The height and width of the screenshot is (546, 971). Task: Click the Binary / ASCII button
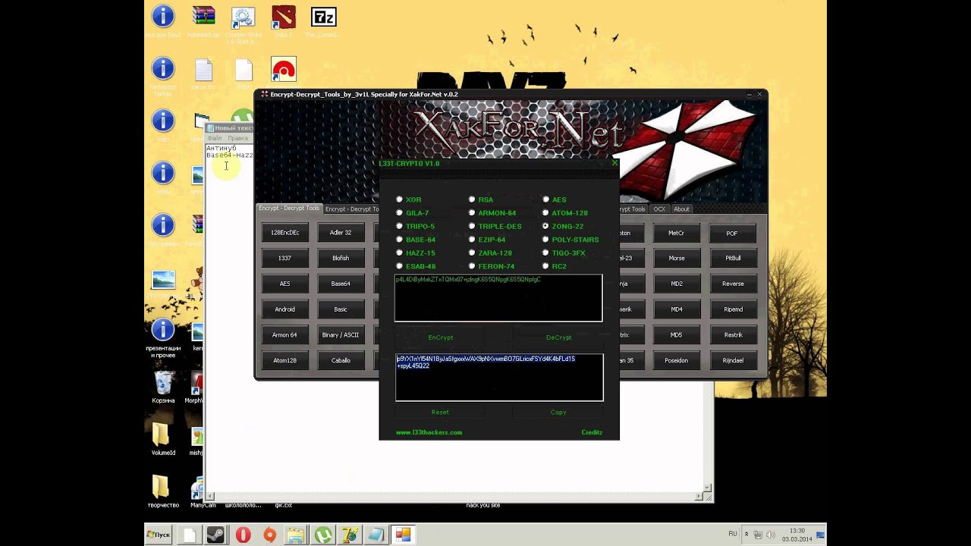341,334
